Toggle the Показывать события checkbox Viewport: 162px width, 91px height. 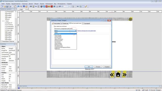coord(2,41)
